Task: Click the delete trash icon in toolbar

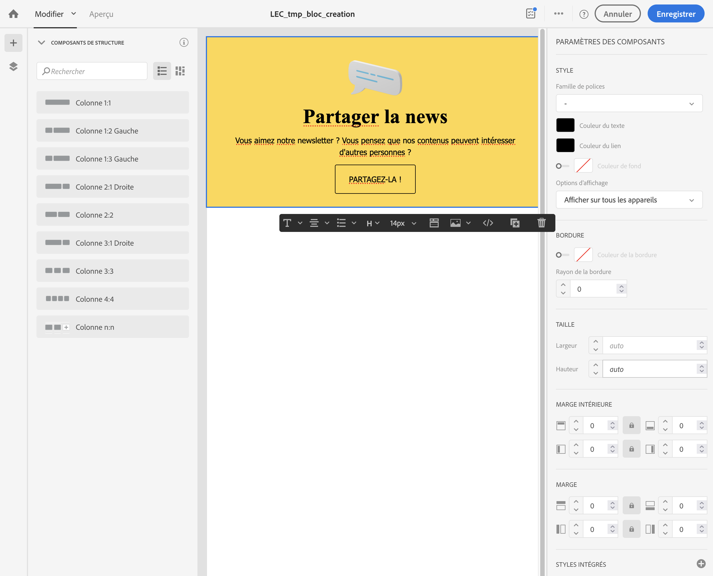Action: point(541,223)
